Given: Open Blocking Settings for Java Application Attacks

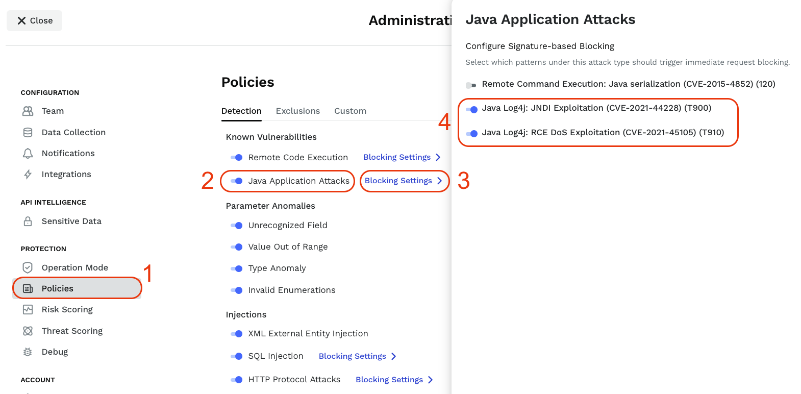Looking at the screenshot, I should [403, 181].
